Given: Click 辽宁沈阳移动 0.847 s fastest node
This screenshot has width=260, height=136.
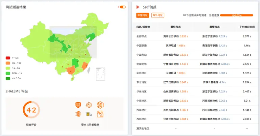Looking at the screenshot, I should click(176, 82).
